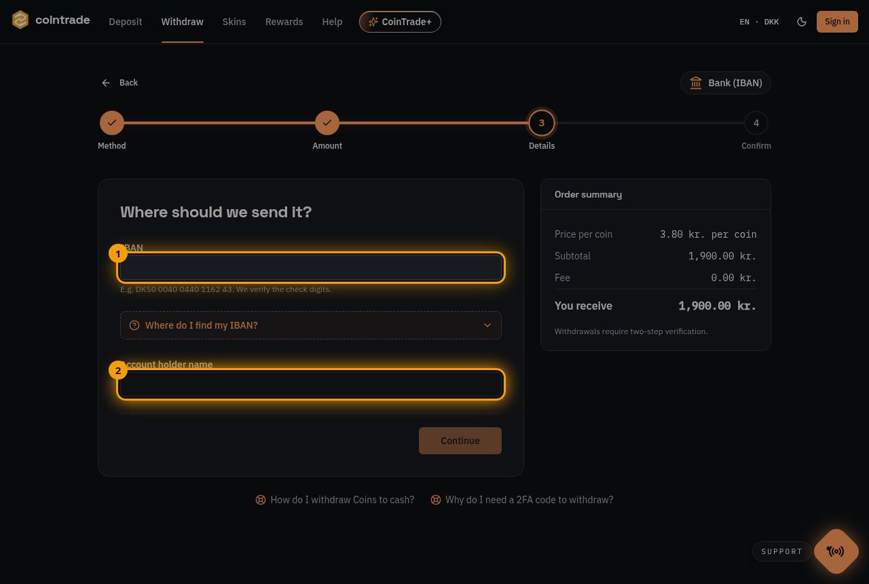
Task: Click the Subtotal '1,900.00 kr.' value
Action: (722, 256)
